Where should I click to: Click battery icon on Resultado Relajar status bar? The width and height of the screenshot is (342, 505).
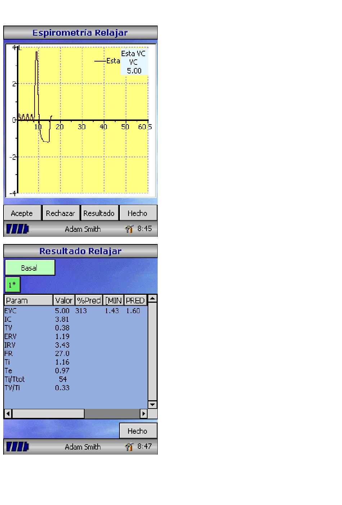(x=17, y=447)
